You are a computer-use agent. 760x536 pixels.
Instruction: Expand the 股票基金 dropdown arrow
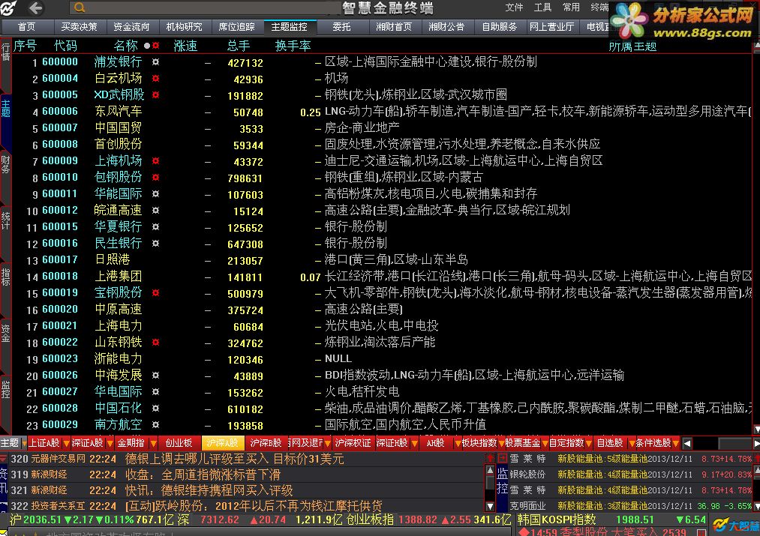pos(545,443)
